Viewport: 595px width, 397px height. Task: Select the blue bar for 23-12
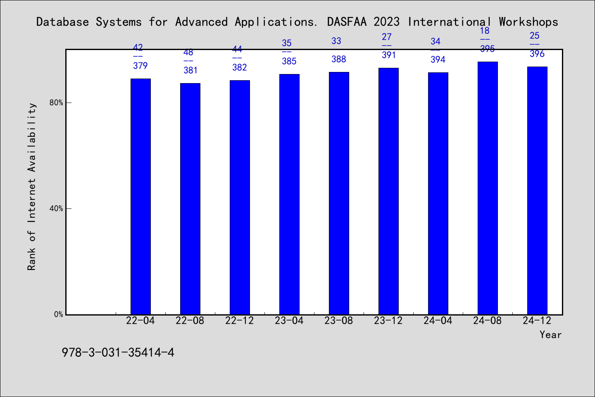pos(388,191)
